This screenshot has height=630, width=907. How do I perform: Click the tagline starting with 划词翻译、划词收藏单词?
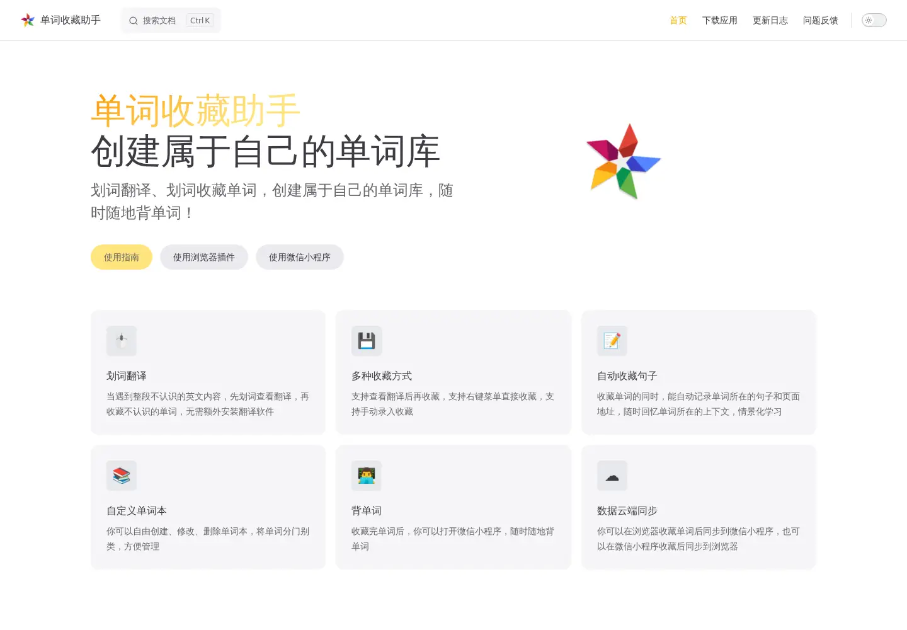pos(272,202)
